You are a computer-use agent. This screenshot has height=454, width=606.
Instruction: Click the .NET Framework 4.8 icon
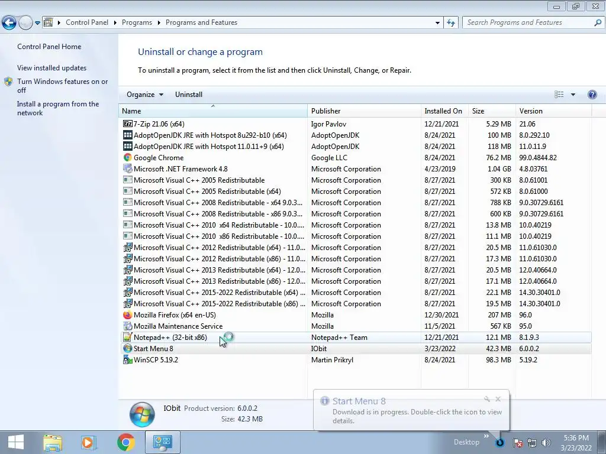pos(128,168)
